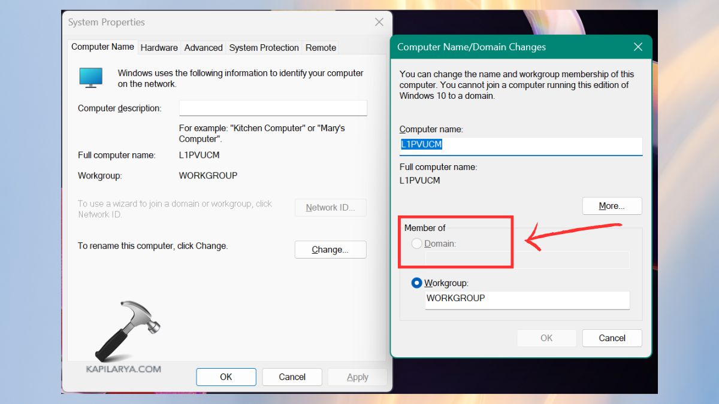Click Cancel in System Properties window
719x404 pixels.
pyautogui.click(x=292, y=377)
